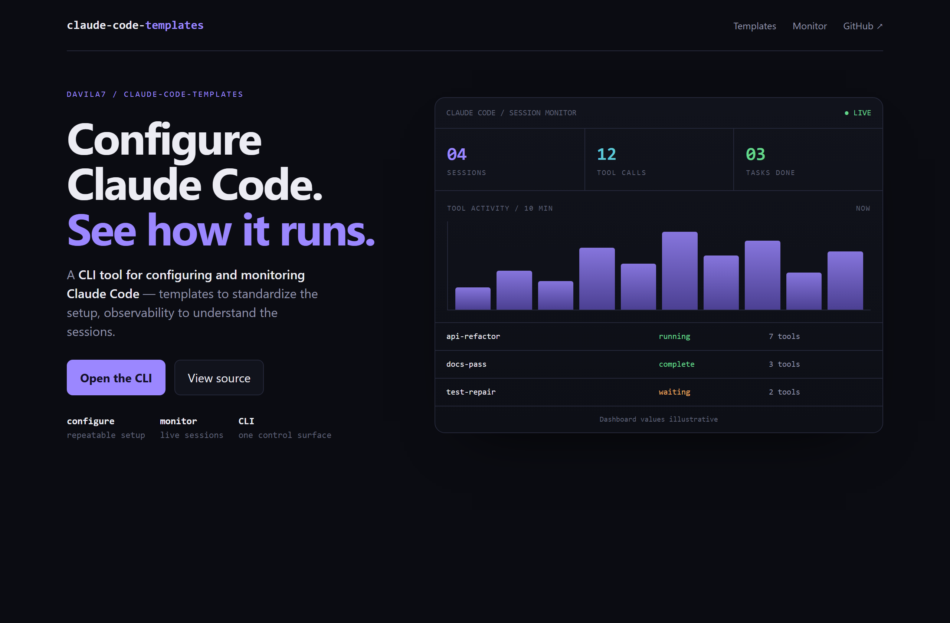
Task: Click the DAVILA7 / CLAUDE-CODE-TEMPLATES breadcrumb
Action: 155,95
